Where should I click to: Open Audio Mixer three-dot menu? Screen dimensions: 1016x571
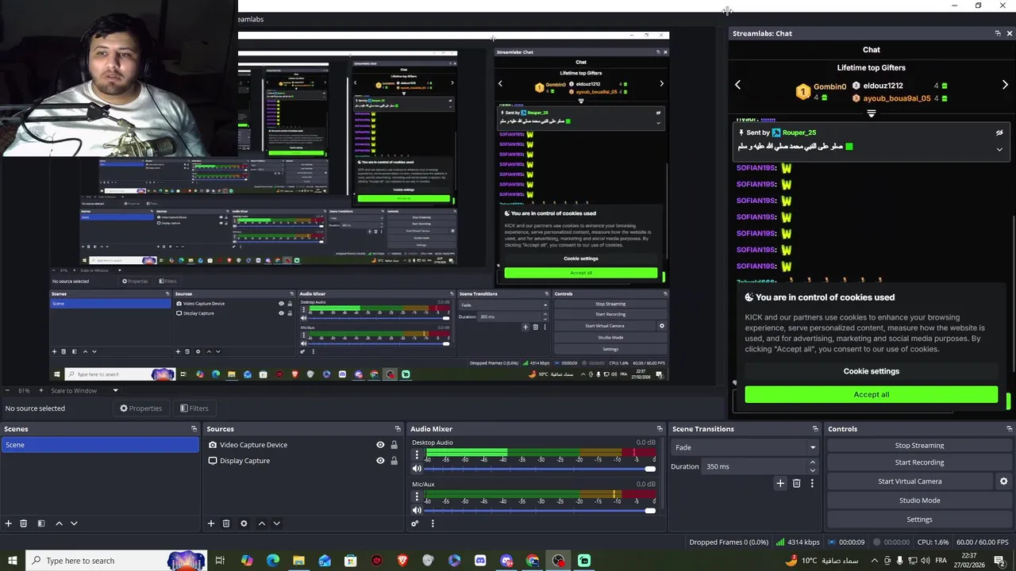(433, 523)
